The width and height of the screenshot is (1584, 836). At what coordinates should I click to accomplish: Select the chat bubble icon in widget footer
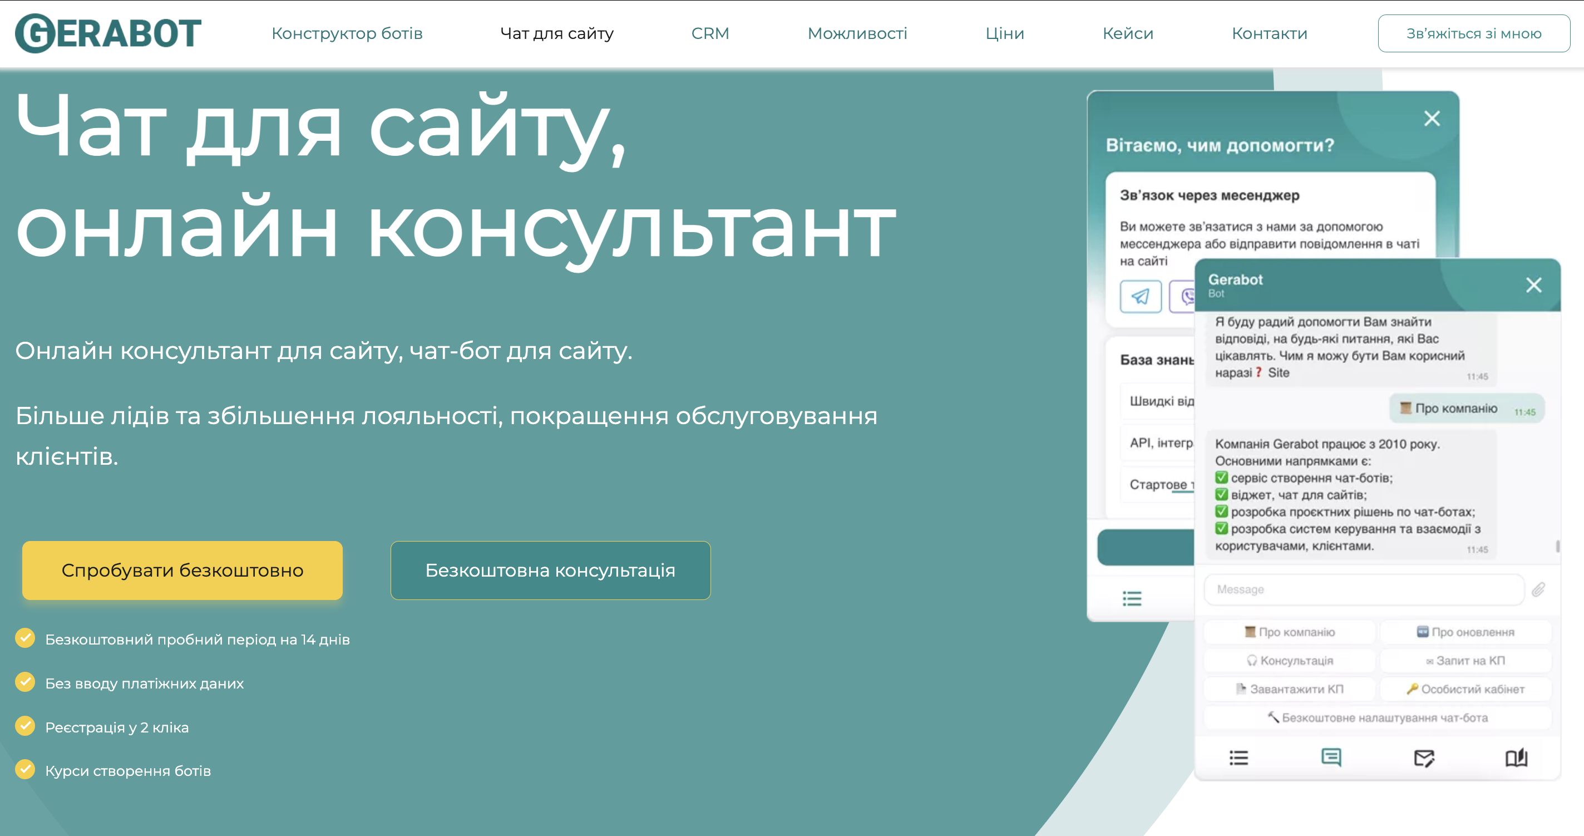pyautogui.click(x=1331, y=758)
